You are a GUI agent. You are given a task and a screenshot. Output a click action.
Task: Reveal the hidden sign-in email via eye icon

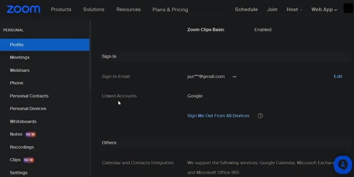(234, 77)
